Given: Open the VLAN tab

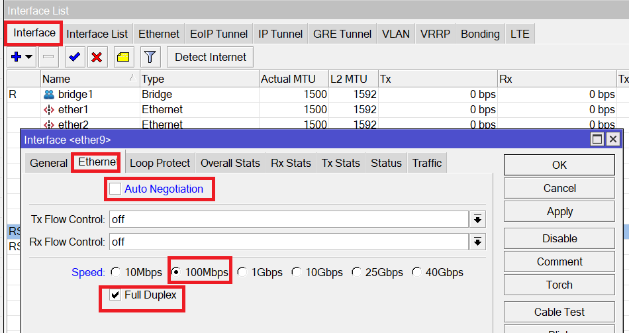Looking at the screenshot, I should tap(395, 34).
